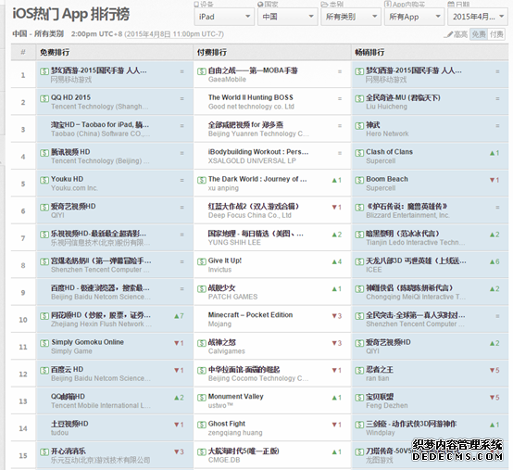Open 百度云 HD app entry

pos(67,370)
